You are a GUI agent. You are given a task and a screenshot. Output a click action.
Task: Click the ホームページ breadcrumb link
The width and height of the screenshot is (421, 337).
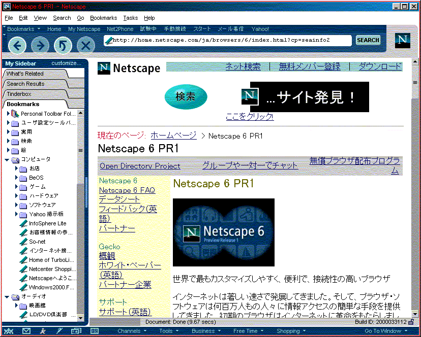coord(173,136)
